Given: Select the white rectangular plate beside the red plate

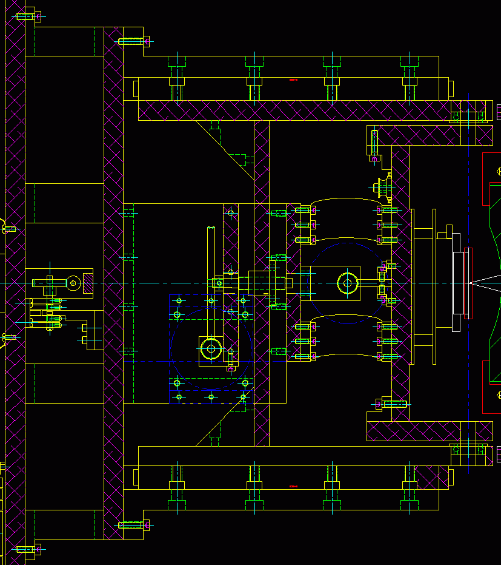Looking at the screenshot, I should [x=456, y=283].
